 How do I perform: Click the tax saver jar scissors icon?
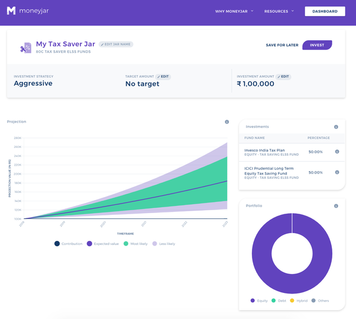(25, 49)
